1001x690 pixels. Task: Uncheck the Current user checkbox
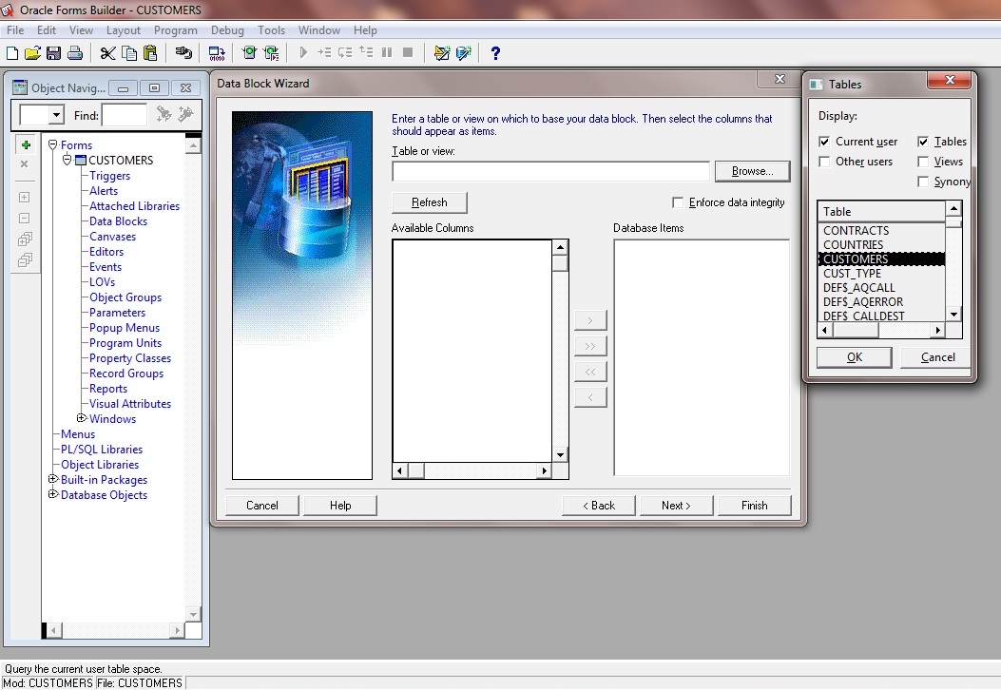coord(824,142)
